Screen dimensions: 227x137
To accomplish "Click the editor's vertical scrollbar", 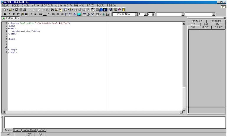I will coord(184,59).
